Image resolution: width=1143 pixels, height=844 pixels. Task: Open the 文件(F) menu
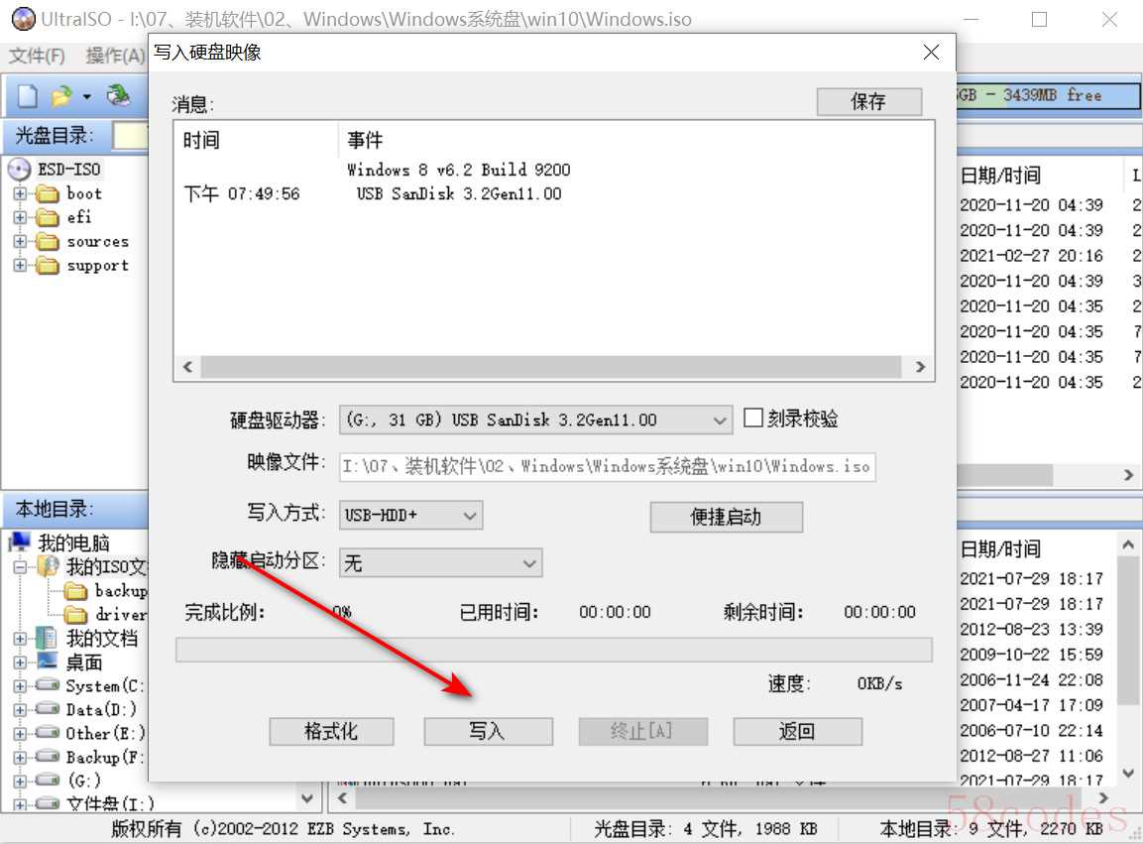[37, 56]
